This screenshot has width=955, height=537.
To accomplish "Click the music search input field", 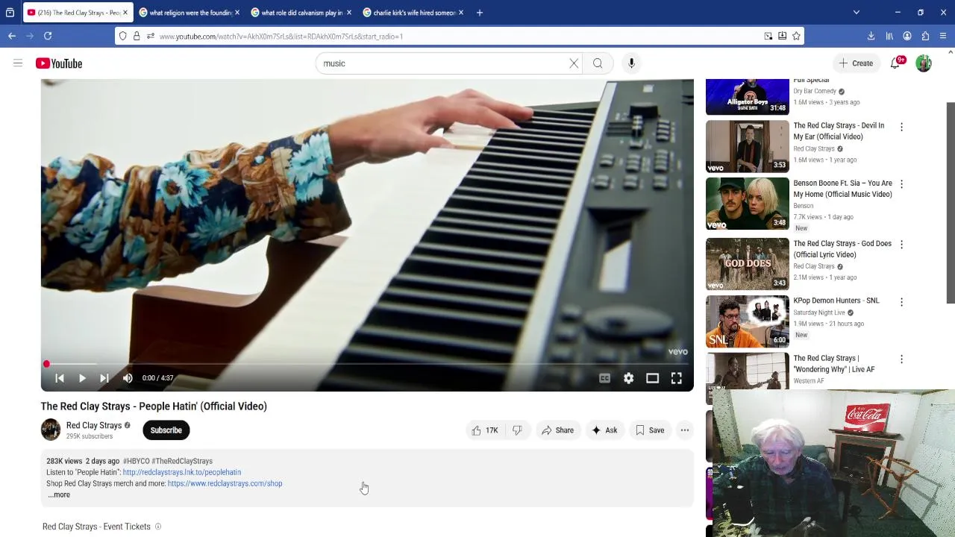I will coord(442,63).
